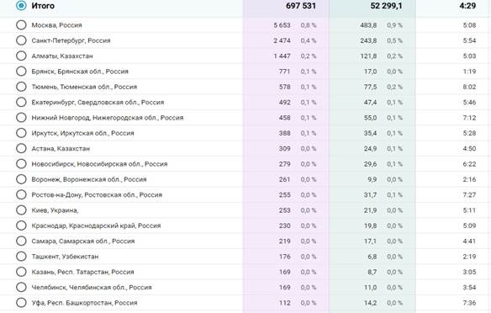Select the Ташкент, Узбекистан radio button
Screen dimensions: 491x313
tap(21, 257)
